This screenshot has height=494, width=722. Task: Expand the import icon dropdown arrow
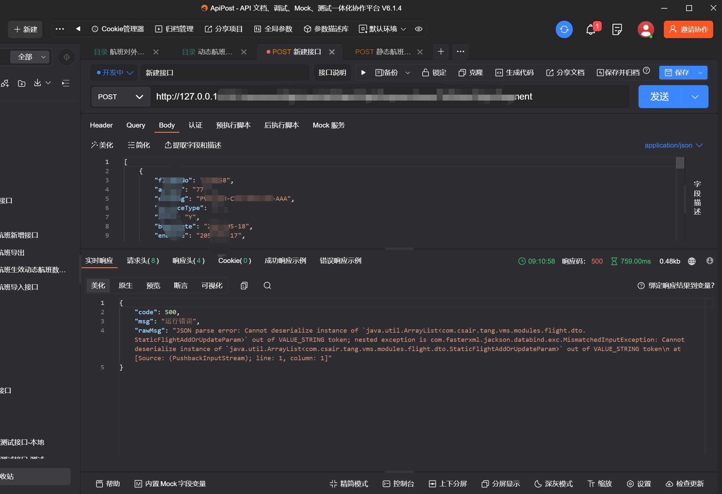coord(48,83)
